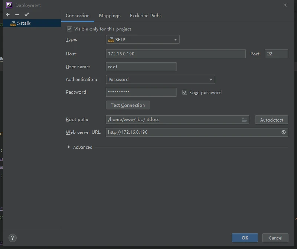Add a new deployment server with plus icon
Viewport: 297px width, 249px height.
[x=7, y=14]
